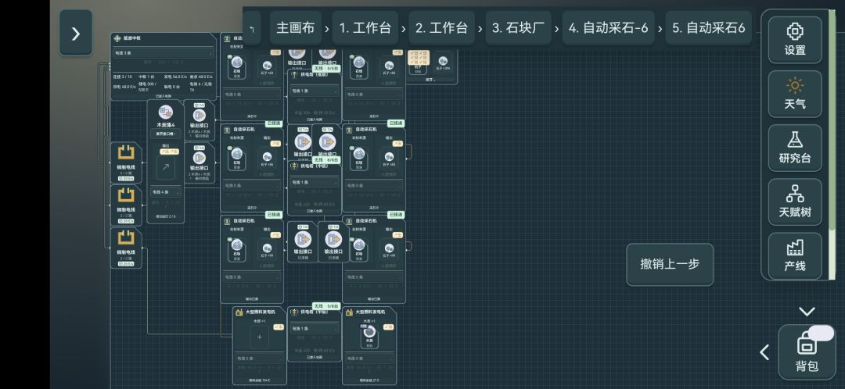This screenshot has width=845, height=389.
Task: Click the 燃料余能 27 E generator icon
Action: (350, 312)
